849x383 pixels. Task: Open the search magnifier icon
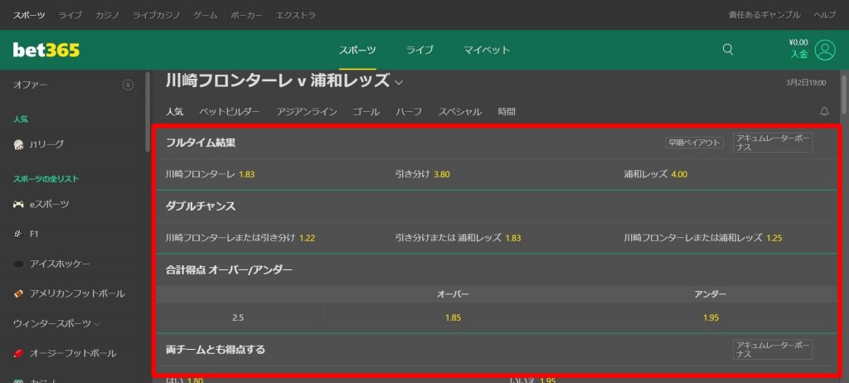728,50
